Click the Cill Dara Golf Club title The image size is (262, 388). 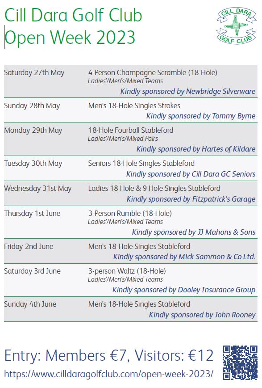[73, 15]
